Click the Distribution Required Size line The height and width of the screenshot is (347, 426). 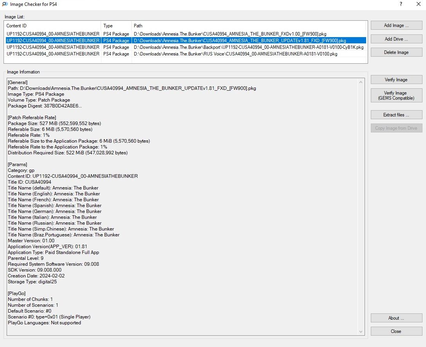(68, 153)
